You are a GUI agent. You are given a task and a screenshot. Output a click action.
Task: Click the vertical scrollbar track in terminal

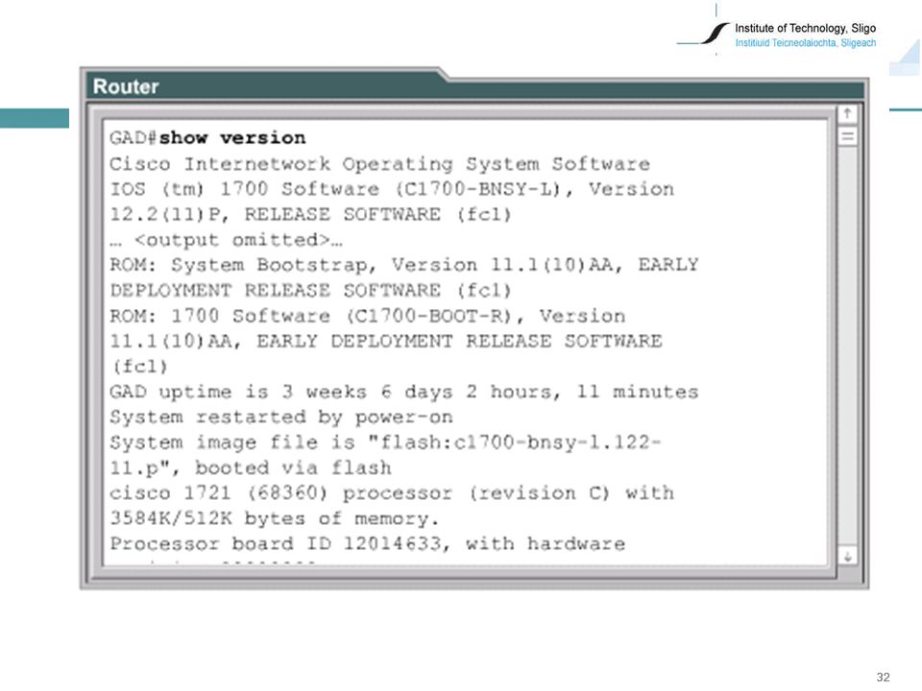847,346
